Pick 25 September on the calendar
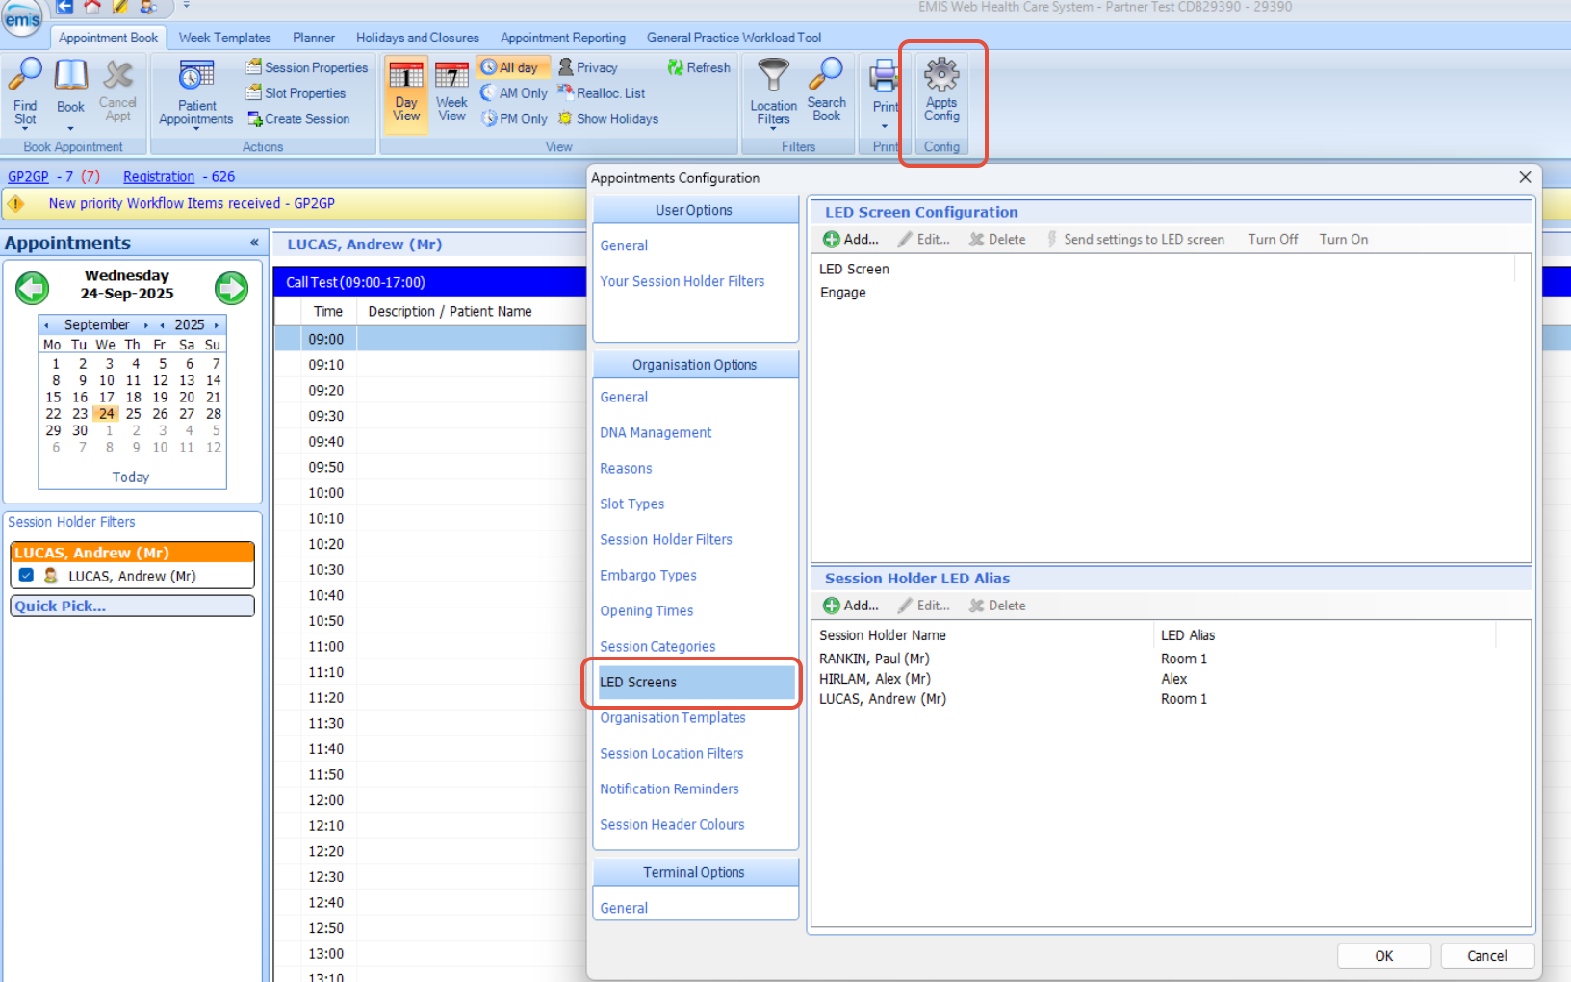Screen dimensions: 1571x982 click(133, 414)
